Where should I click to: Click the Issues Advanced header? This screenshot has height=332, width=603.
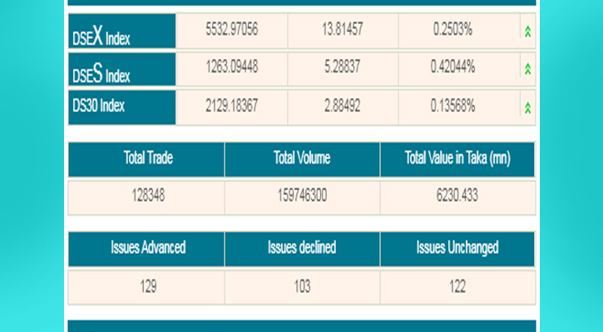[x=147, y=247]
